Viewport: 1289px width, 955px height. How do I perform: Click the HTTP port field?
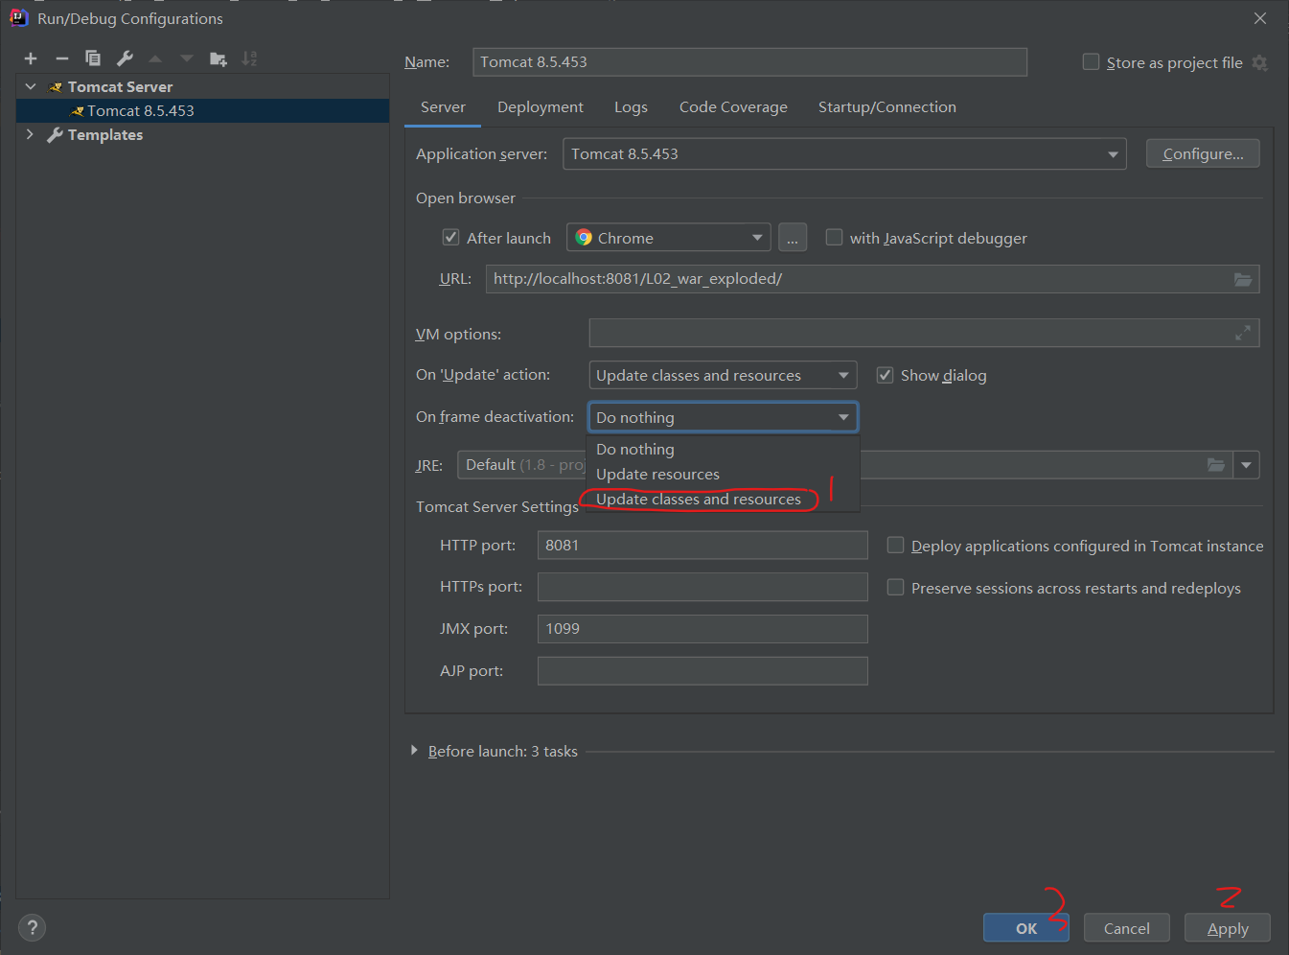702,545
